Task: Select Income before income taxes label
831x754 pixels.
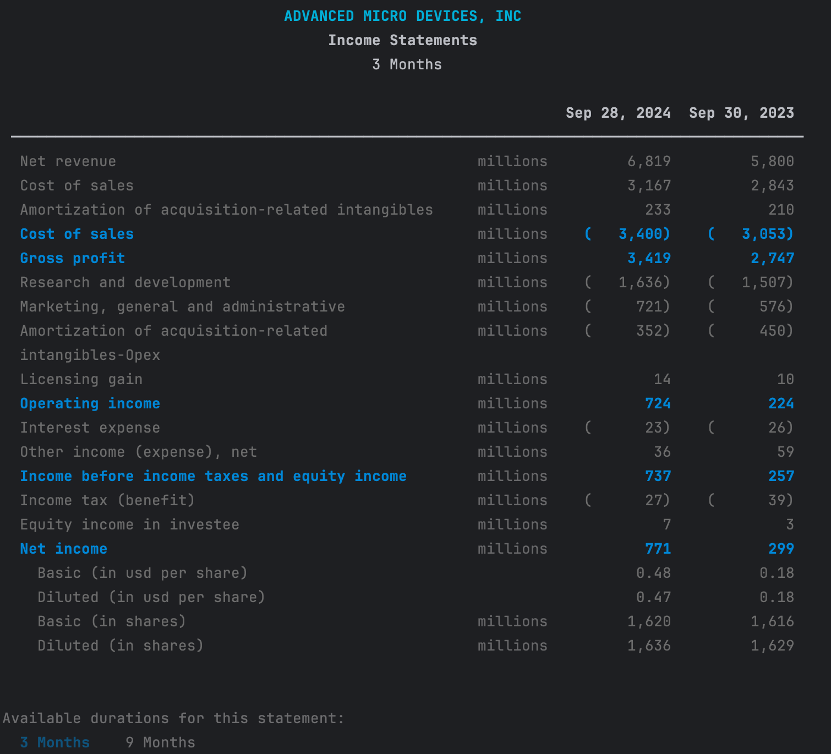Action: [x=213, y=476]
